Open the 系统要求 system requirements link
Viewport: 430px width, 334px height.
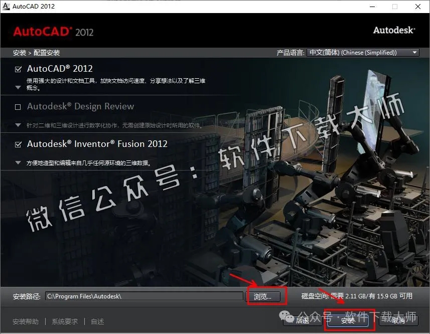pyautogui.click(x=64, y=321)
